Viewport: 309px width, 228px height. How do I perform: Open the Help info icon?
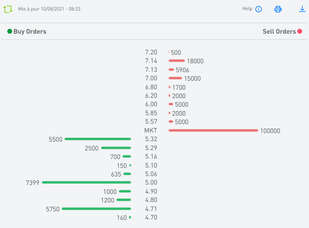tap(259, 9)
